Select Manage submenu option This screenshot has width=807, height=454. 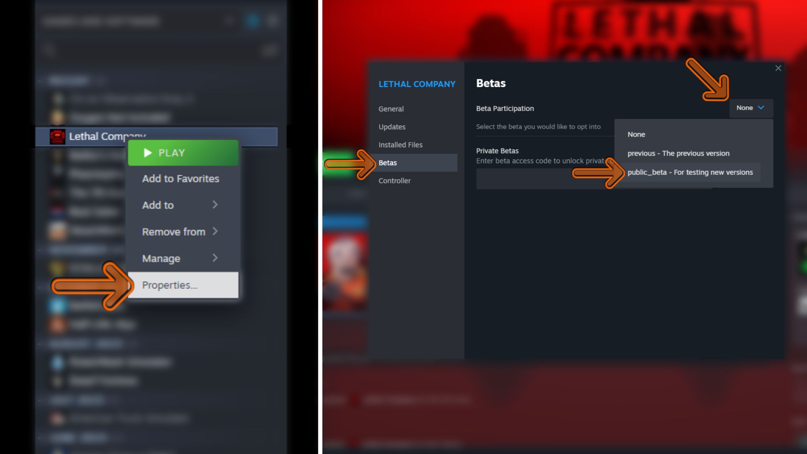[161, 258]
